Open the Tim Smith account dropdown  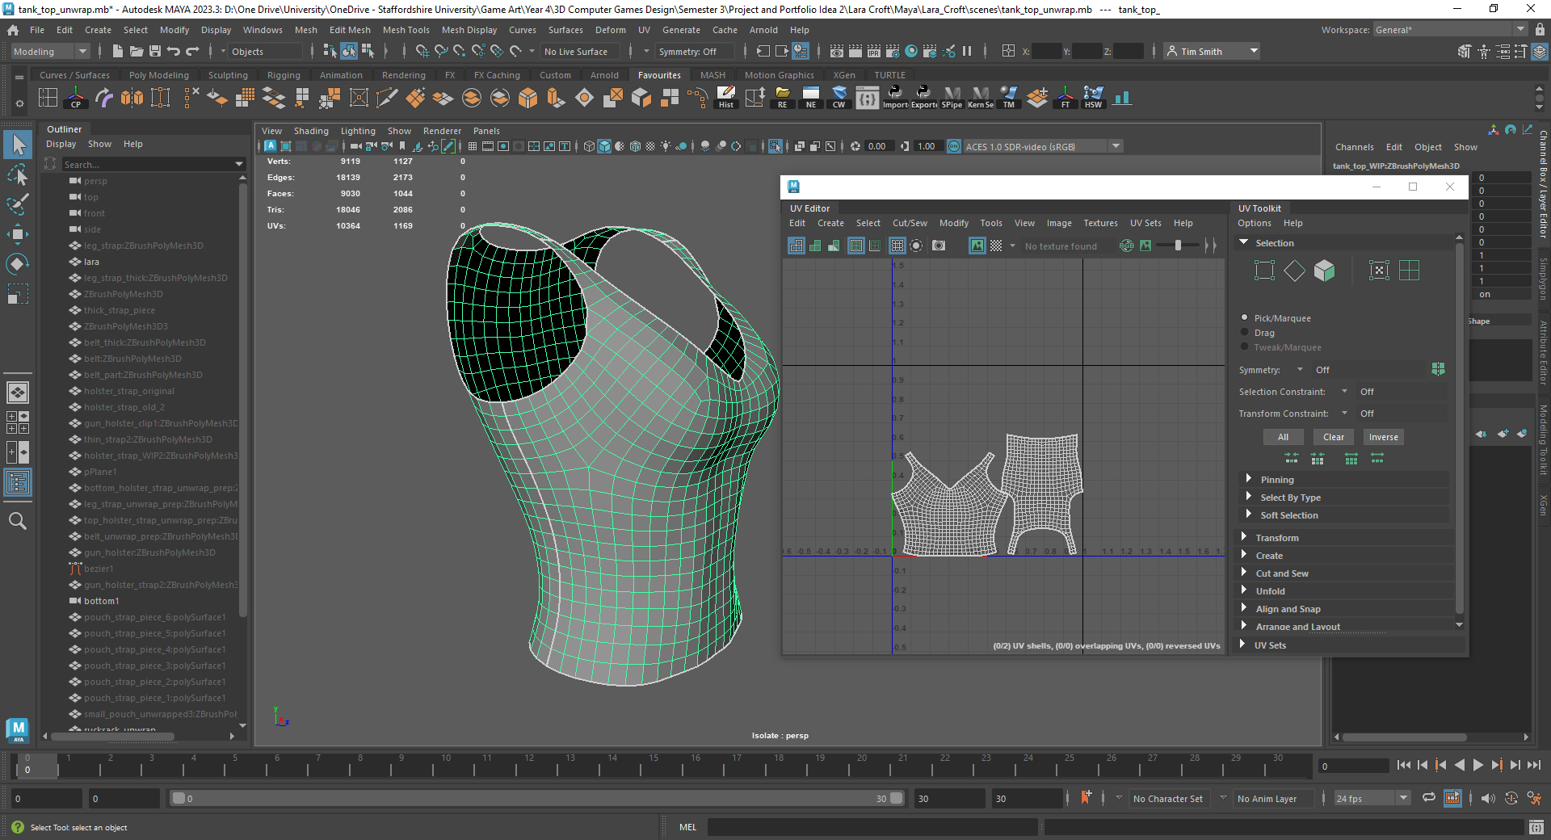coord(1212,51)
